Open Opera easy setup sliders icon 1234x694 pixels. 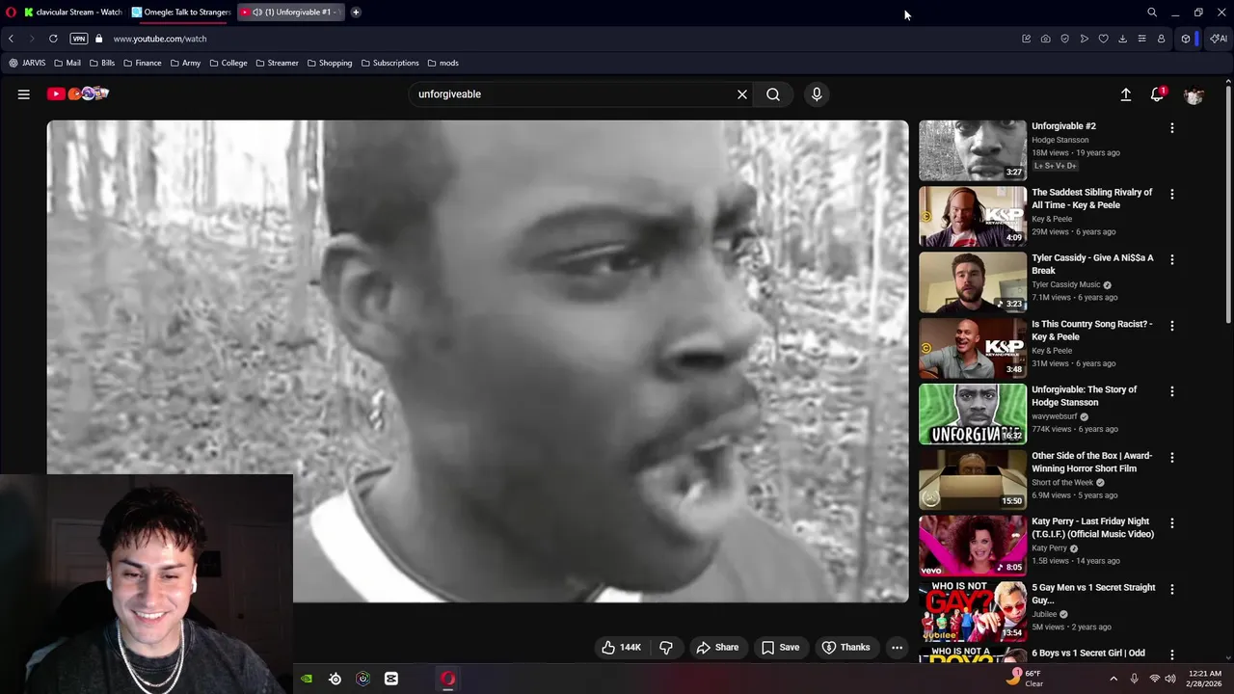point(1142,39)
